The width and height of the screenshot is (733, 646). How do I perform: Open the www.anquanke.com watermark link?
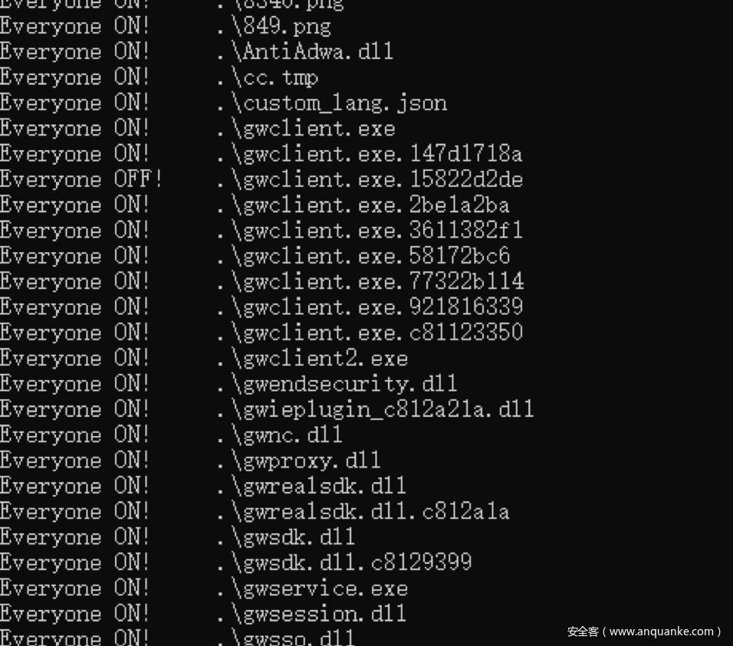(x=662, y=632)
